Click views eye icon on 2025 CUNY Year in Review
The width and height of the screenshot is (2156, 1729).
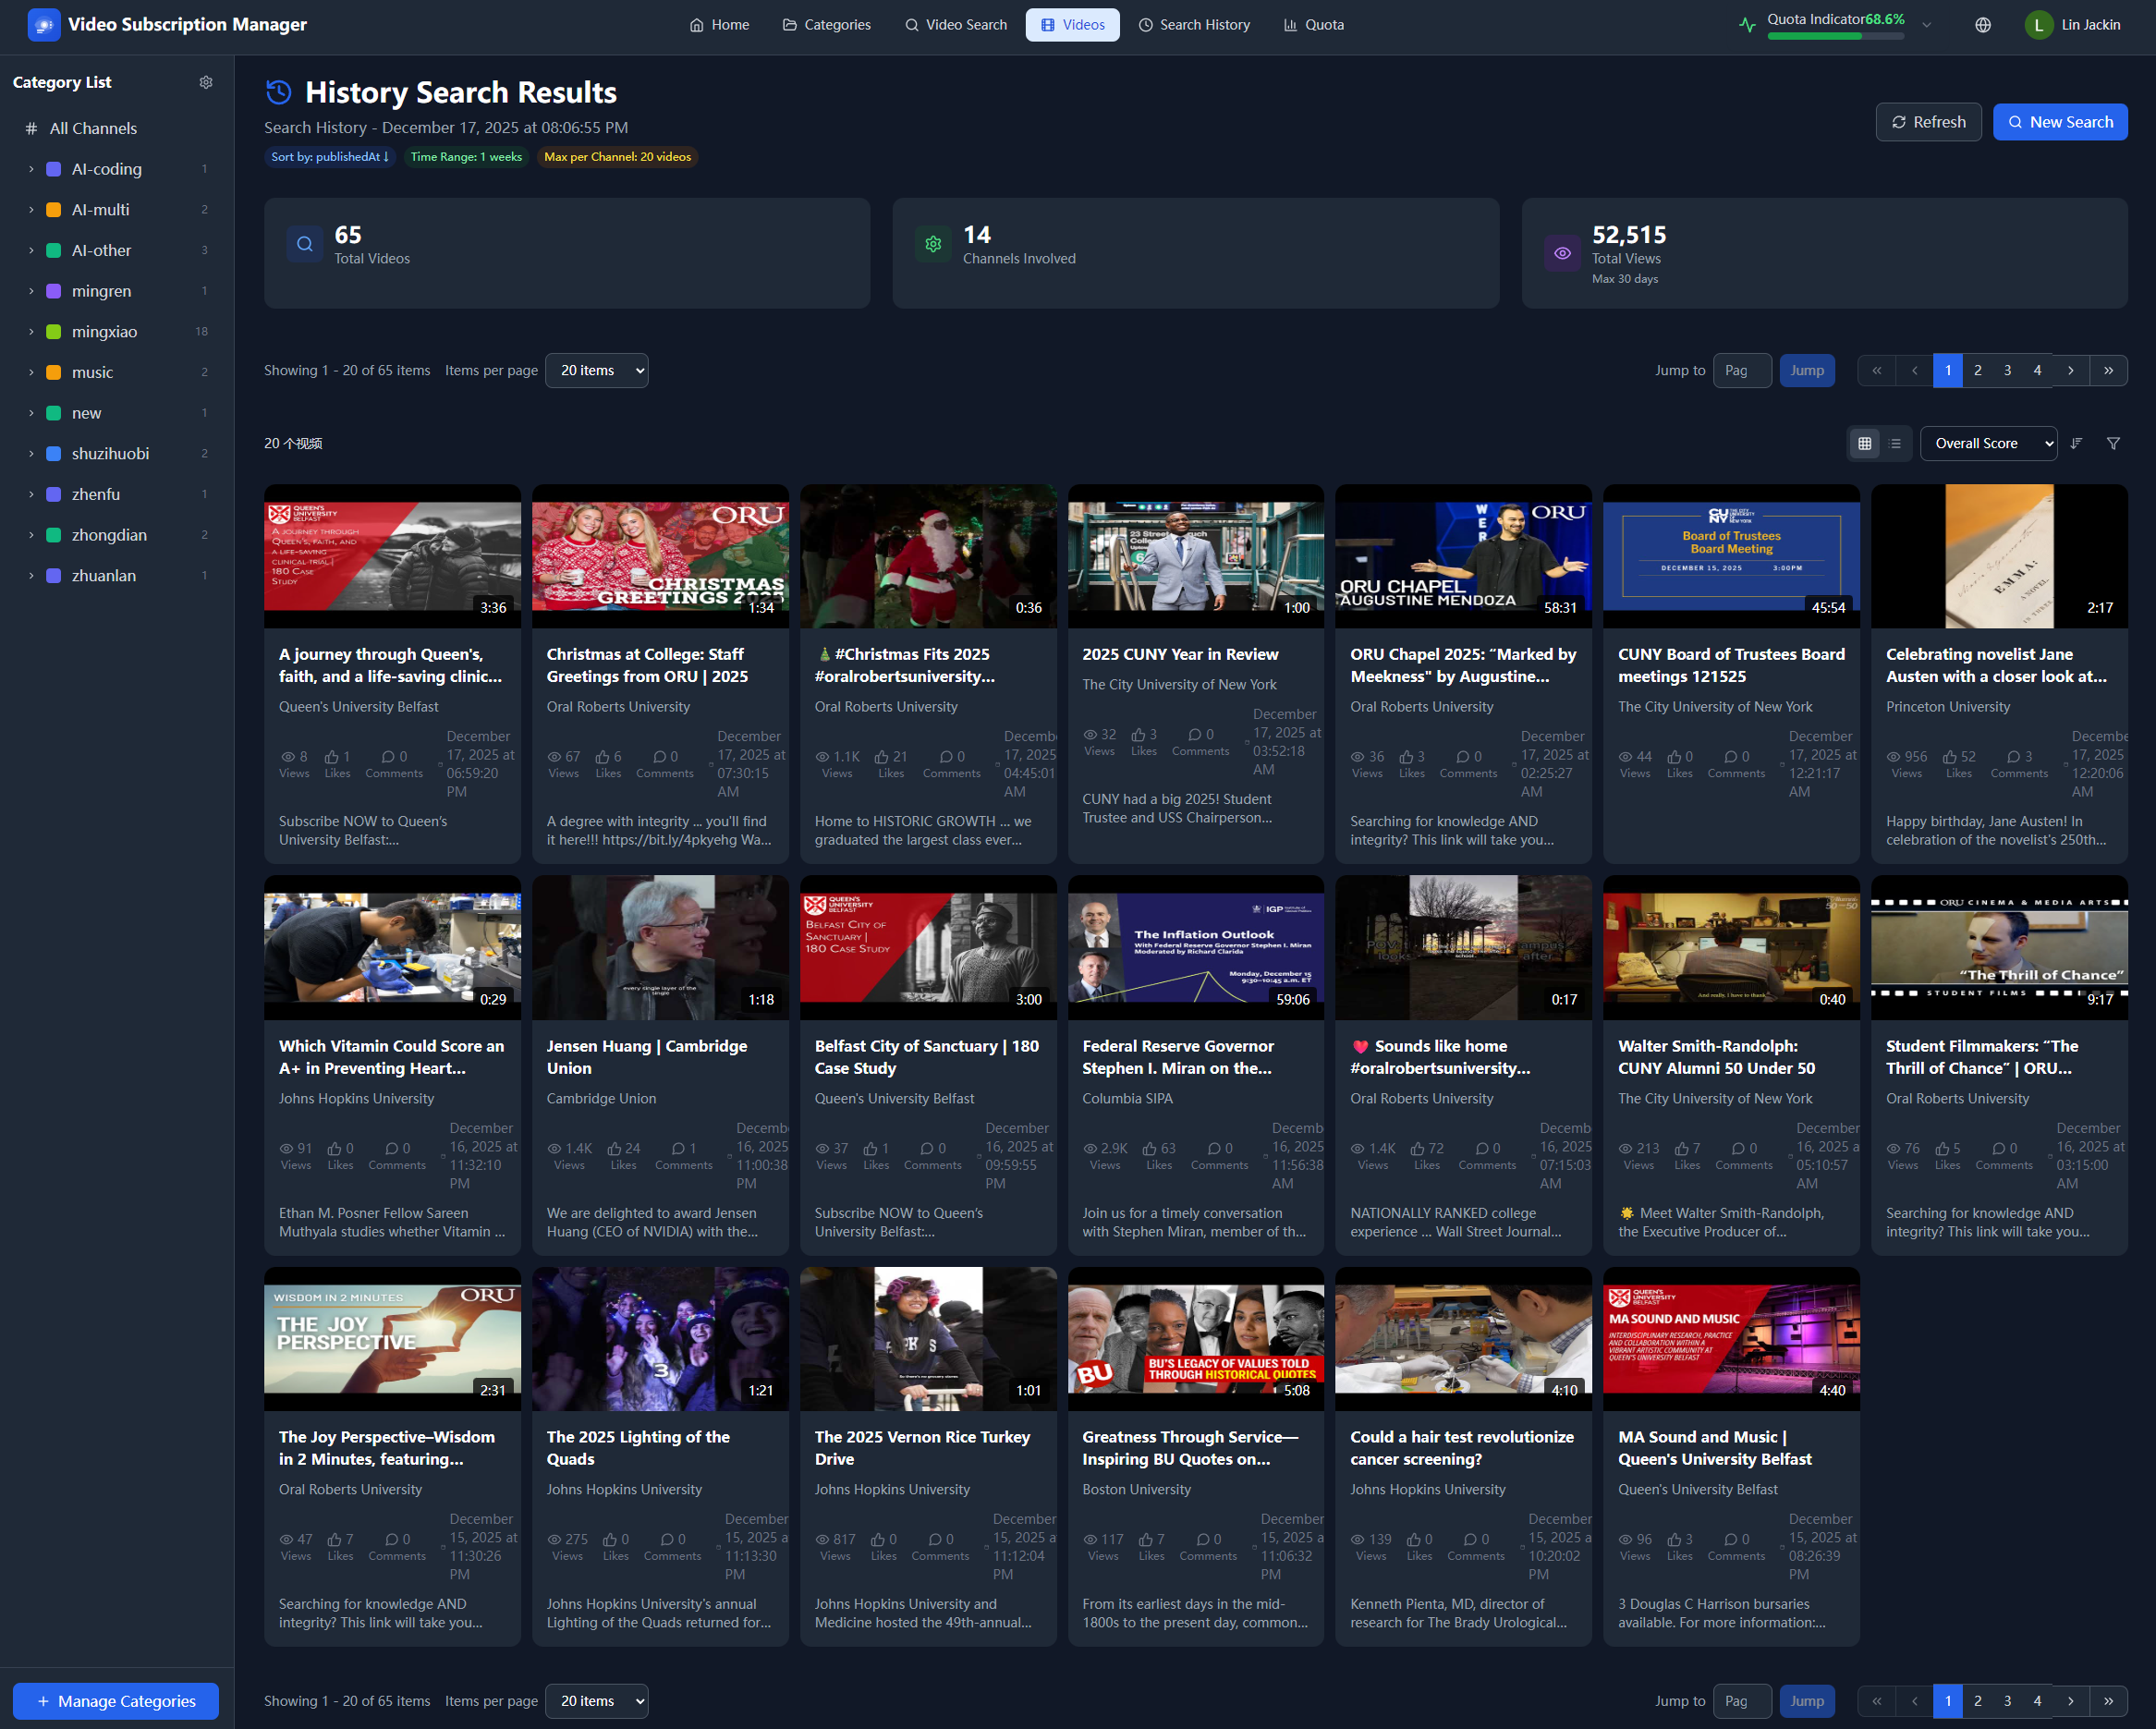pyautogui.click(x=1090, y=734)
